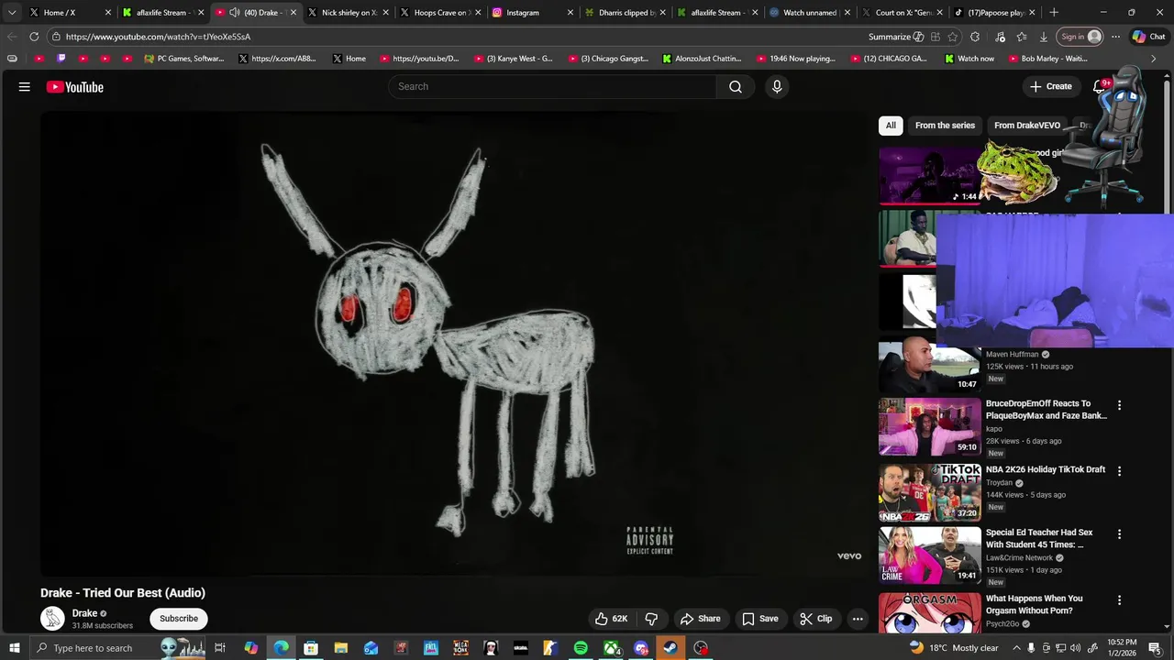
Task: Open the browser extensions icon
Action: tap(975, 37)
